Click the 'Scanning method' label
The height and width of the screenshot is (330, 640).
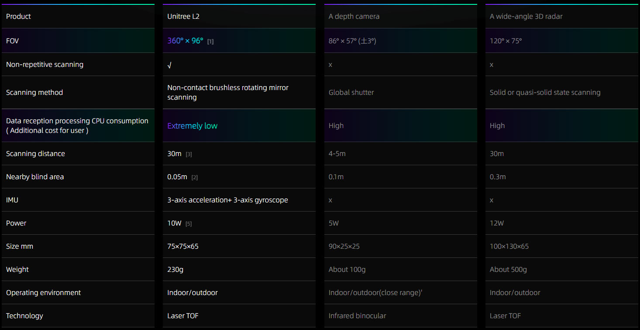[x=34, y=92]
